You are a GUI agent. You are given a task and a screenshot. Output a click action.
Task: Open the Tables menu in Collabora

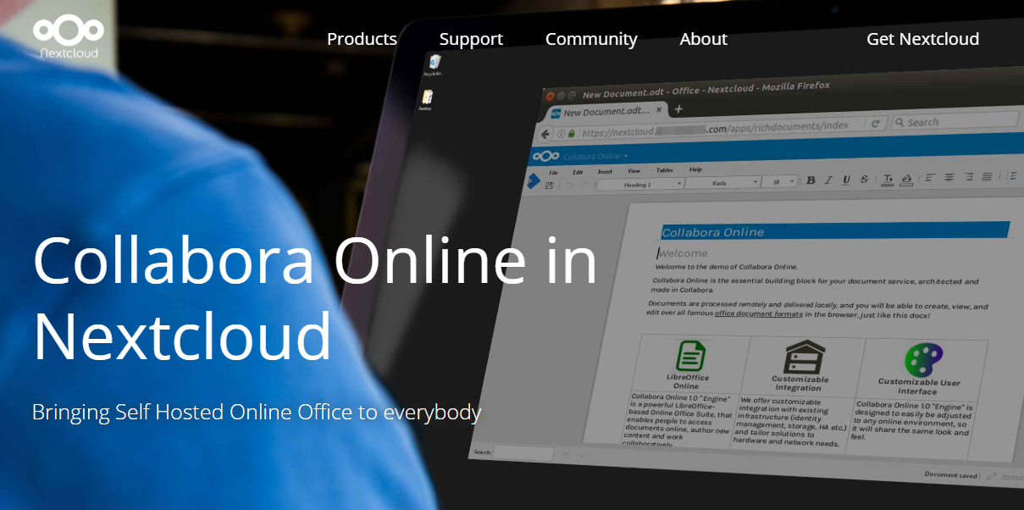pos(665,170)
